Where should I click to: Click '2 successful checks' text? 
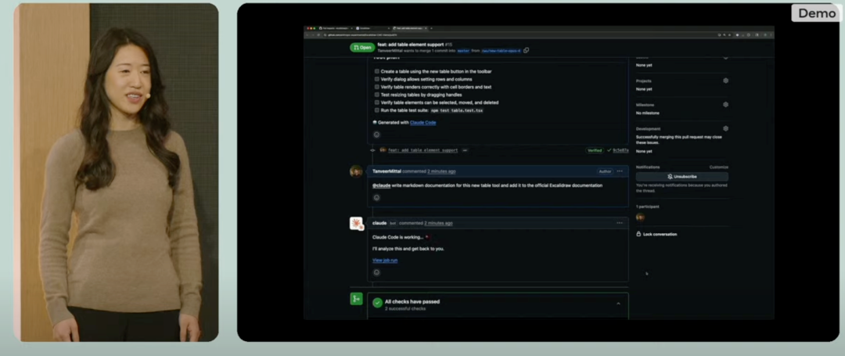pos(405,308)
